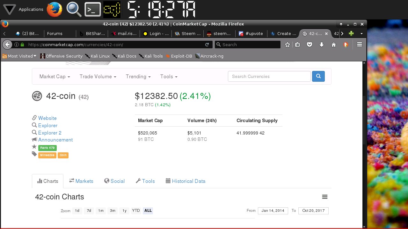408x229 pixels.
Task: Expand the Trending dropdown
Action: coord(138,76)
